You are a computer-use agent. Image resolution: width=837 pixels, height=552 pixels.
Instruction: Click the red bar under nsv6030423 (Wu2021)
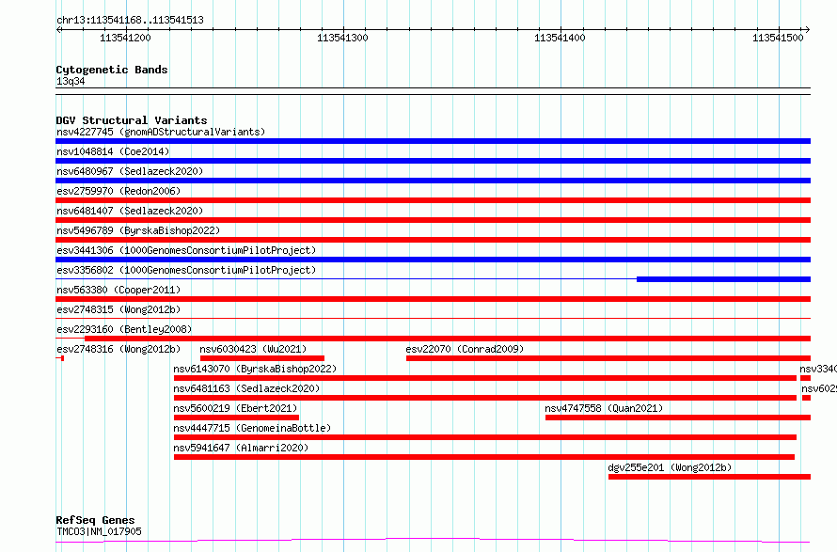click(262, 358)
